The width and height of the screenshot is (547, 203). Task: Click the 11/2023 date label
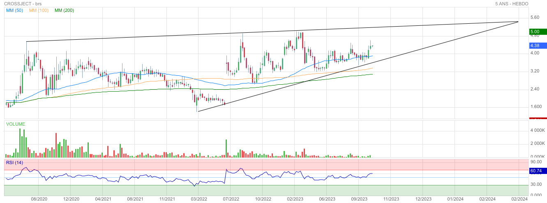(391, 199)
